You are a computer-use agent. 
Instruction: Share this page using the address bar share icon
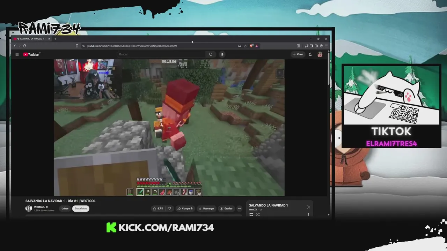tap(245, 46)
